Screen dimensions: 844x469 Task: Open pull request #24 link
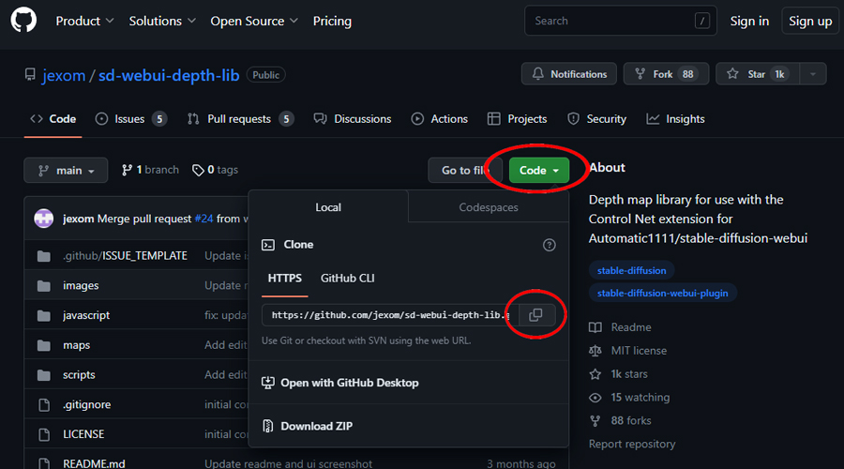coord(203,219)
